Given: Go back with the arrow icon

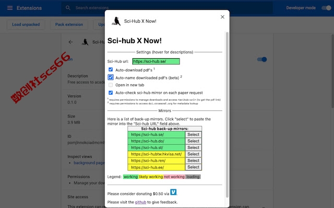Looking at the screenshot, I should coord(71,42).
